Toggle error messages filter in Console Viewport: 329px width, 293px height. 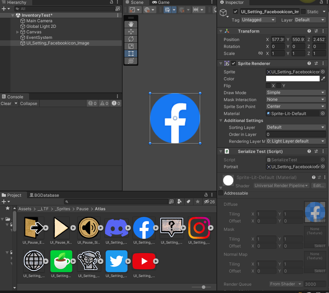point(116,104)
